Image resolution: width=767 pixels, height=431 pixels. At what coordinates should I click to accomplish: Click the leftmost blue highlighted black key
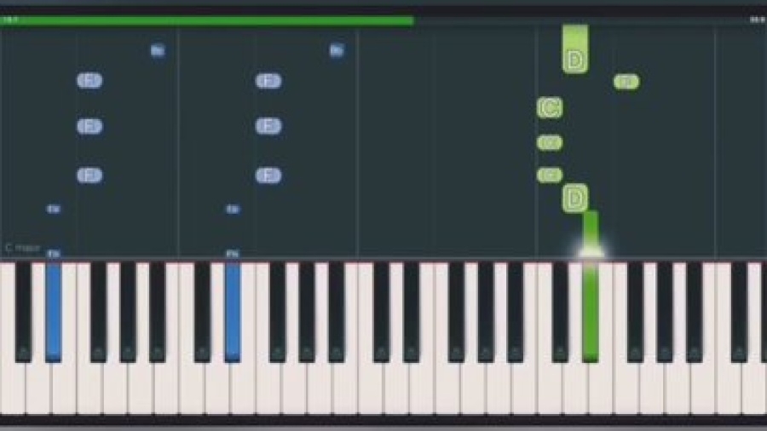[x=54, y=312]
